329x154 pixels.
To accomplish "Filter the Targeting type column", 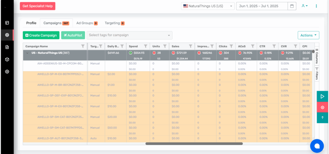I will (x=101, y=46).
